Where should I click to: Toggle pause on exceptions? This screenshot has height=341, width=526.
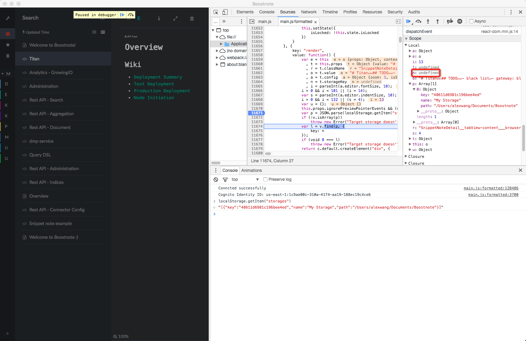tap(460, 21)
